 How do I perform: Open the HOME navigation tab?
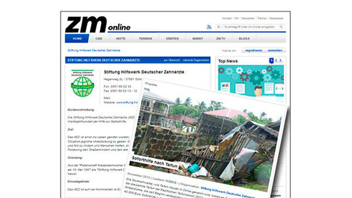click(77, 38)
